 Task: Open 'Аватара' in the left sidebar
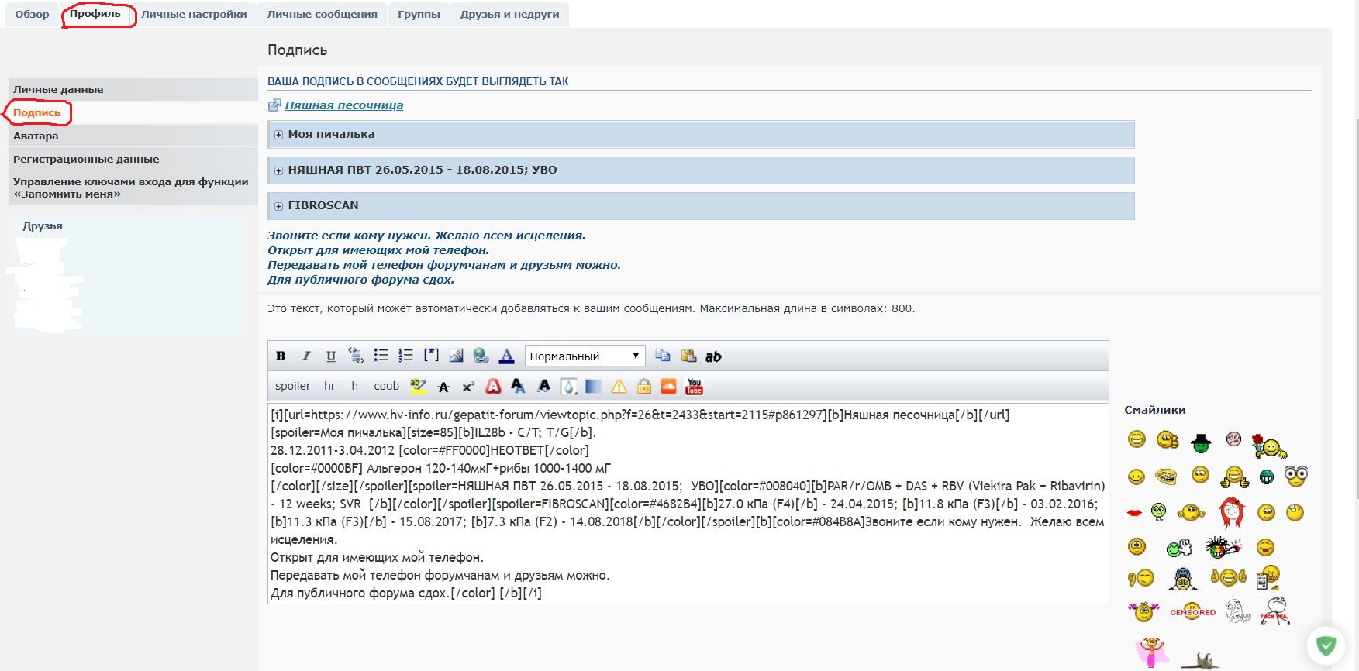pos(36,136)
